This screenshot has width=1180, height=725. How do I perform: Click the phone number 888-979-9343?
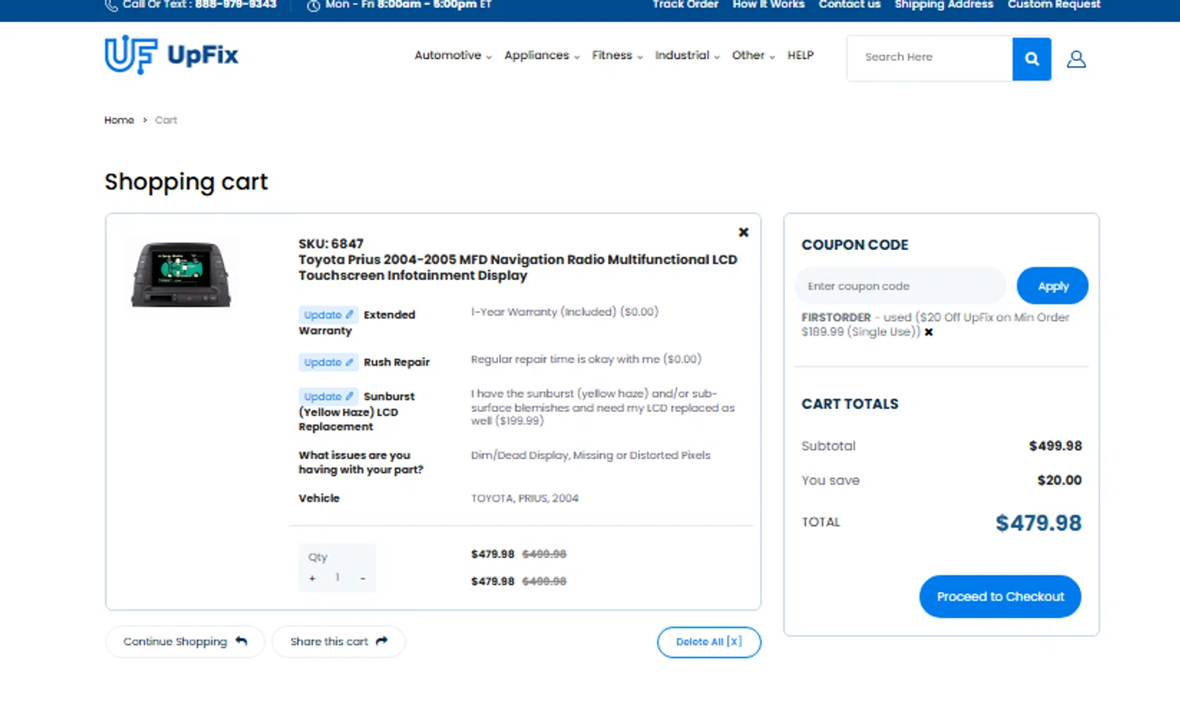(x=236, y=5)
